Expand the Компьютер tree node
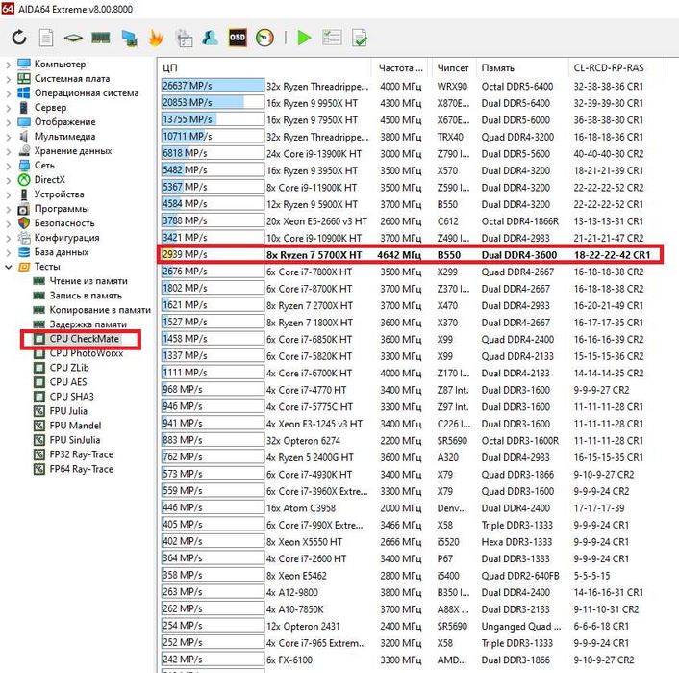679x673 pixels. point(9,65)
